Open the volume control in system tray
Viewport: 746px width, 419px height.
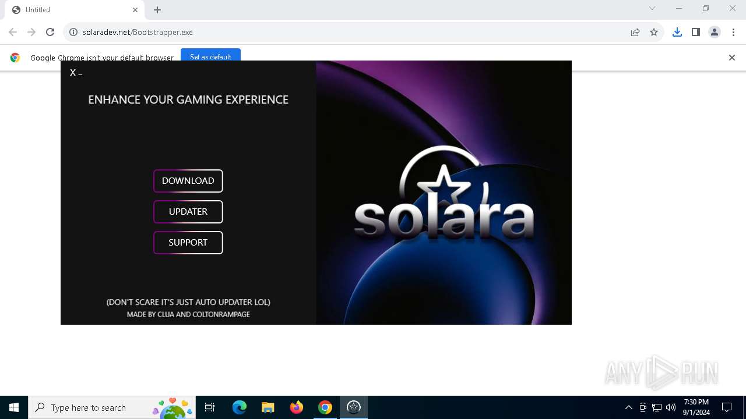click(x=671, y=407)
